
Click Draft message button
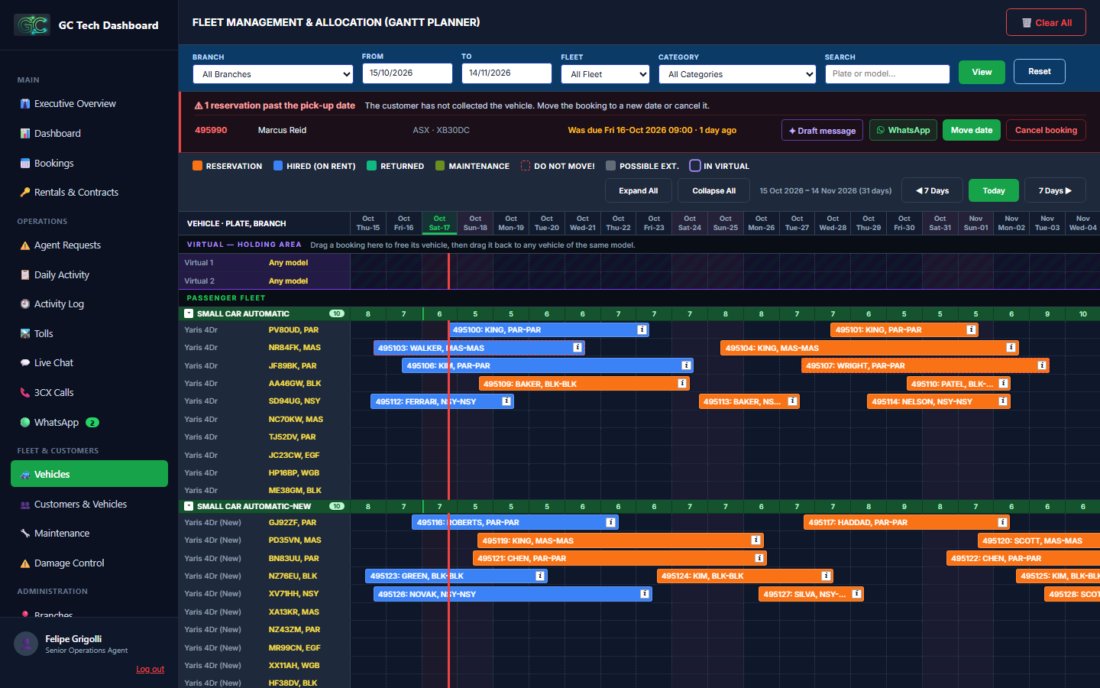coord(822,130)
